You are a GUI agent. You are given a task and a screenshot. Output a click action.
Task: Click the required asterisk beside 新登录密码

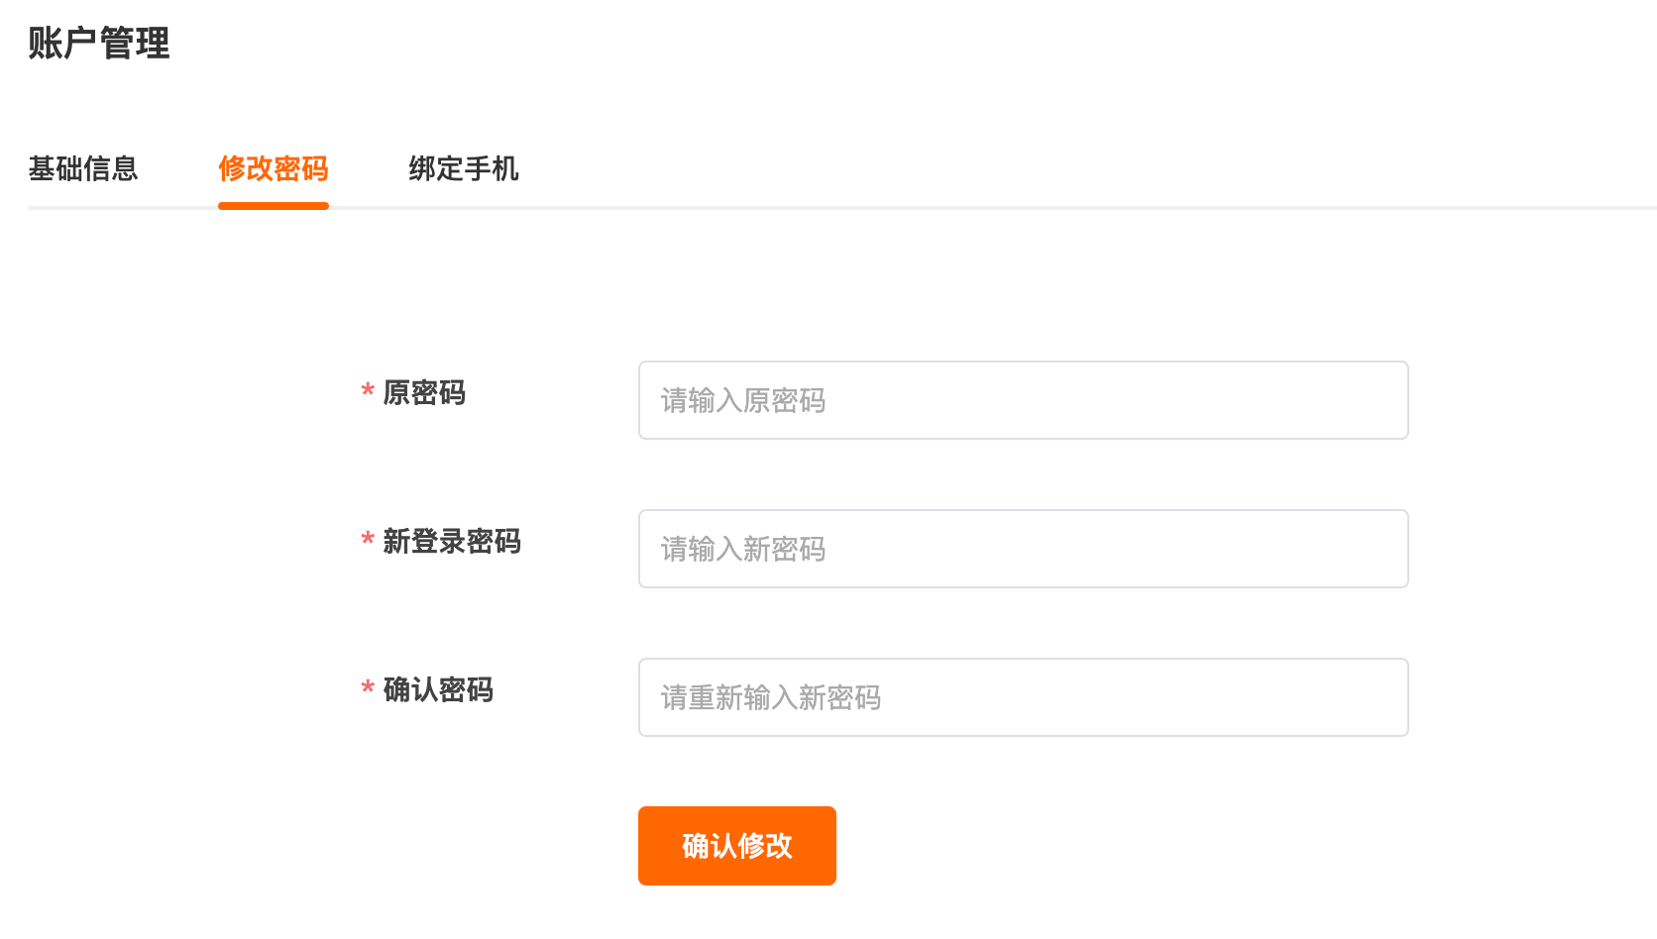[x=368, y=540]
